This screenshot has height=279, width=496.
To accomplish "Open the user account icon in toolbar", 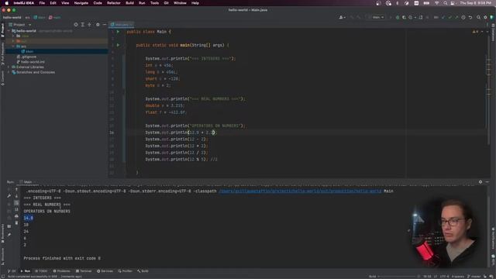I will click(342, 17).
